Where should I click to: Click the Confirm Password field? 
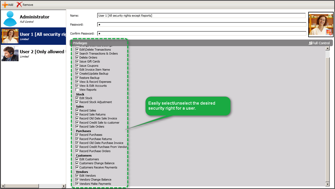tap(201, 34)
